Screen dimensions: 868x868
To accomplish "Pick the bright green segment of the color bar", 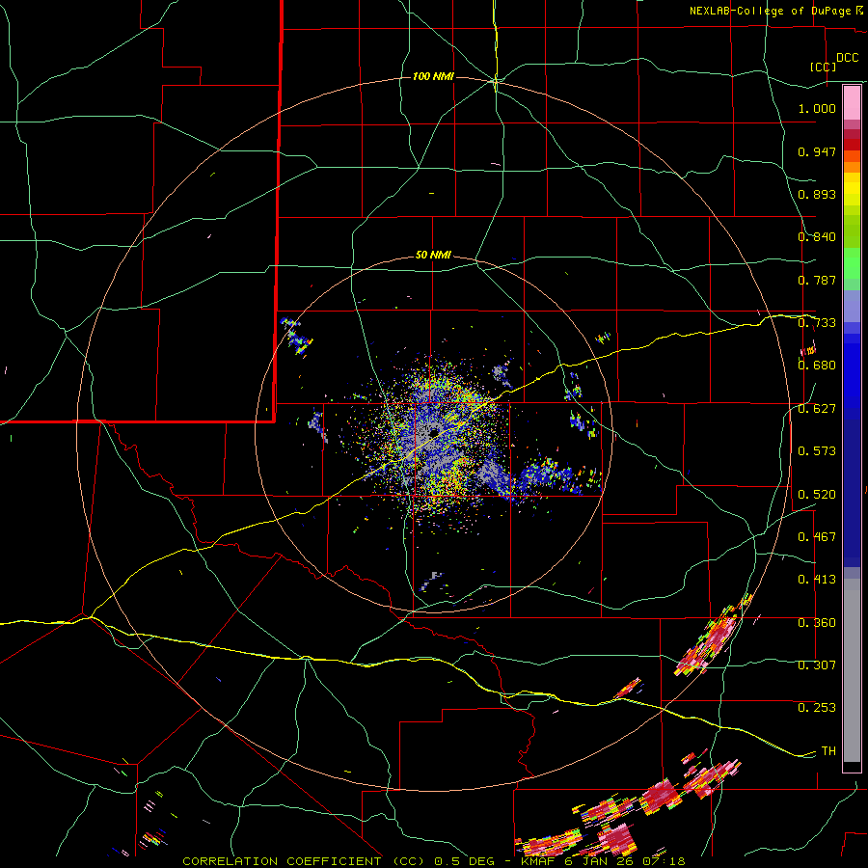I will [x=852, y=263].
